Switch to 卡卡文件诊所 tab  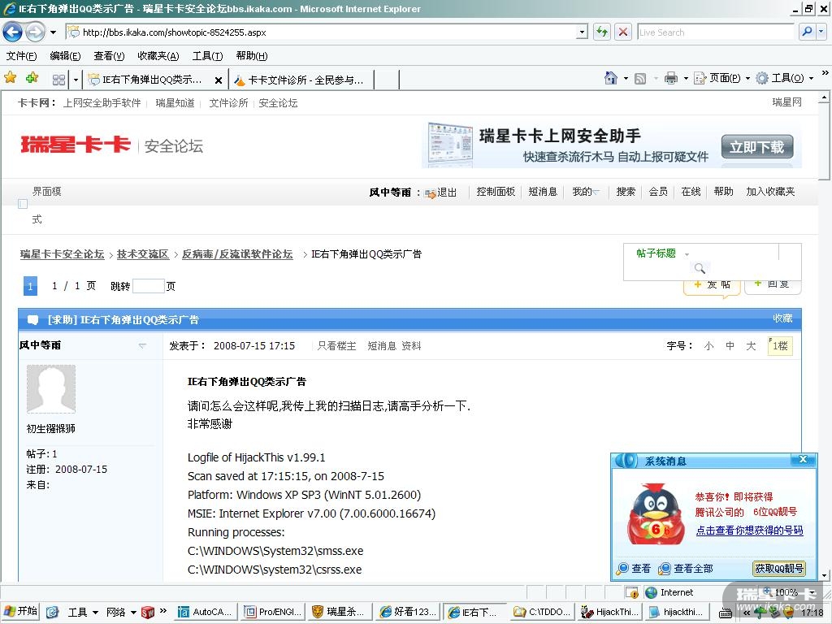pyautogui.click(x=301, y=80)
